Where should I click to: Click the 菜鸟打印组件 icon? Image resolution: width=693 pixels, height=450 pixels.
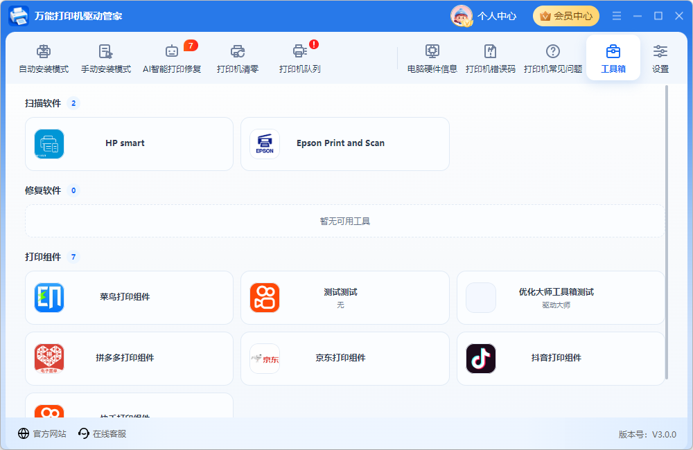[49, 298]
